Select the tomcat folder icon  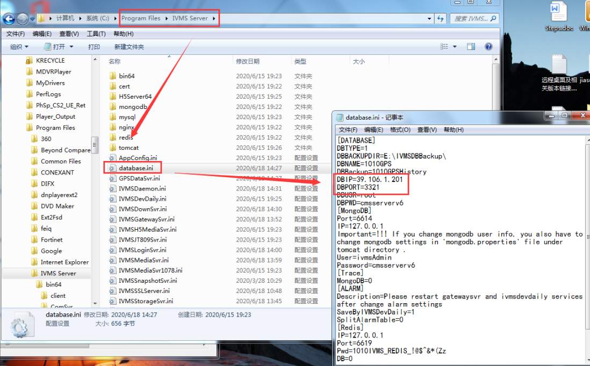click(113, 148)
